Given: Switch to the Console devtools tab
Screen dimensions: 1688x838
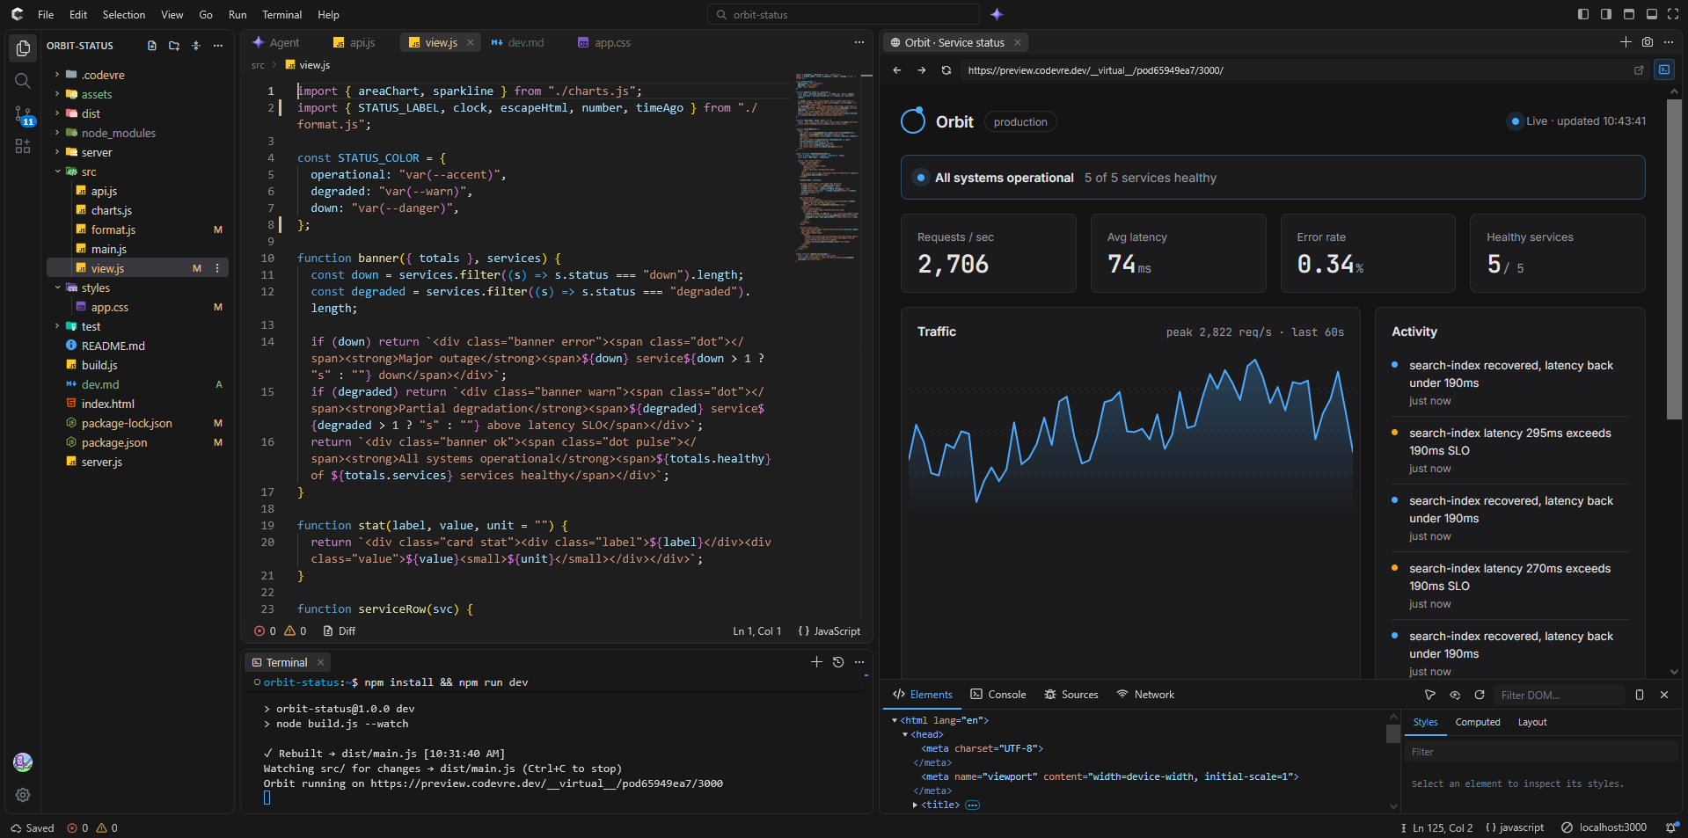Looking at the screenshot, I should tap(998, 695).
